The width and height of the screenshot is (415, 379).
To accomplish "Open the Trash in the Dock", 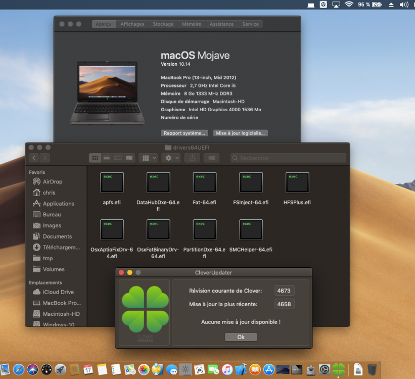I will (x=372, y=369).
